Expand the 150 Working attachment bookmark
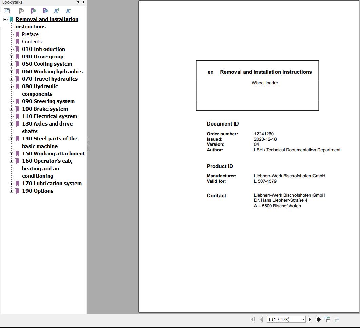This screenshot has width=360, height=328. 11,154
